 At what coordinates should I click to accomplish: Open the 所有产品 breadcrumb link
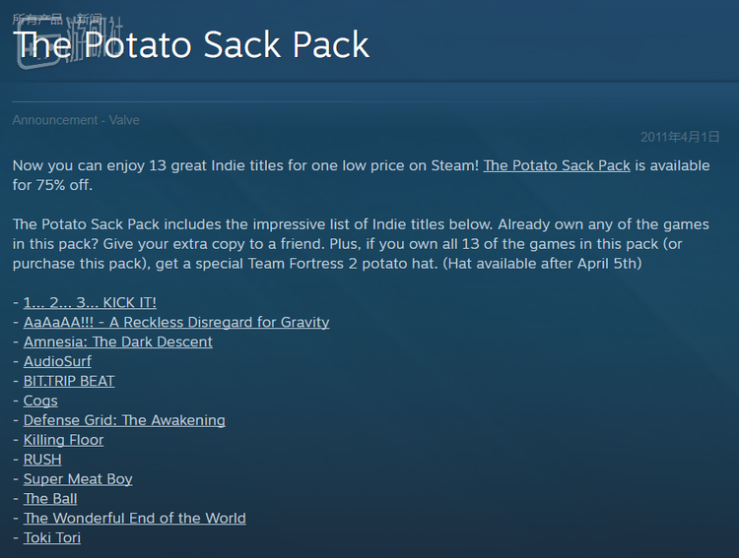[35, 18]
